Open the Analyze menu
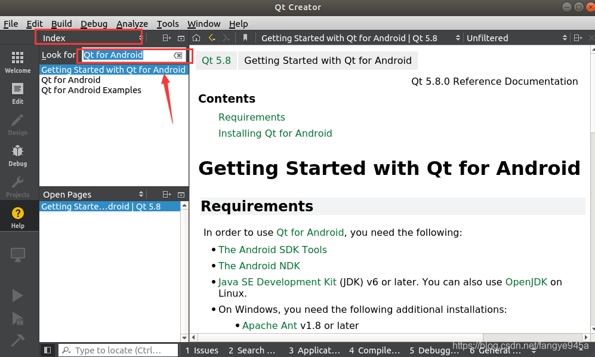This screenshot has height=357, width=595. [132, 24]
